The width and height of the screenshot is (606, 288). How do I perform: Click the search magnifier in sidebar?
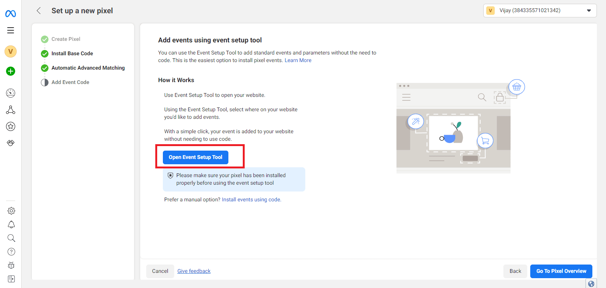coord(11,238)
